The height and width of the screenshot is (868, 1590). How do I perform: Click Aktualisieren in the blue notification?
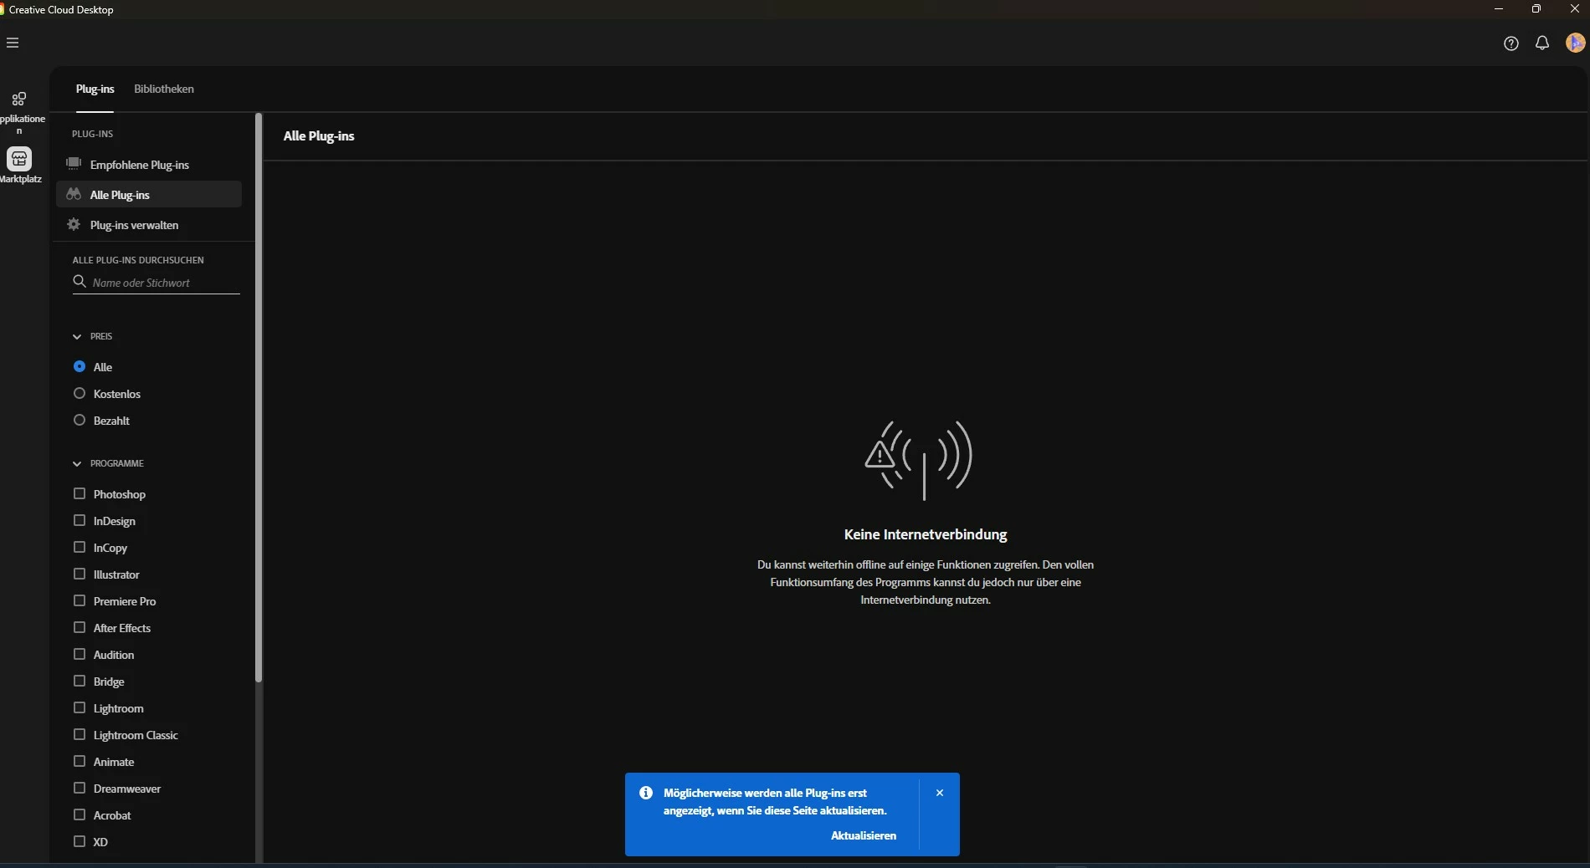864,835
